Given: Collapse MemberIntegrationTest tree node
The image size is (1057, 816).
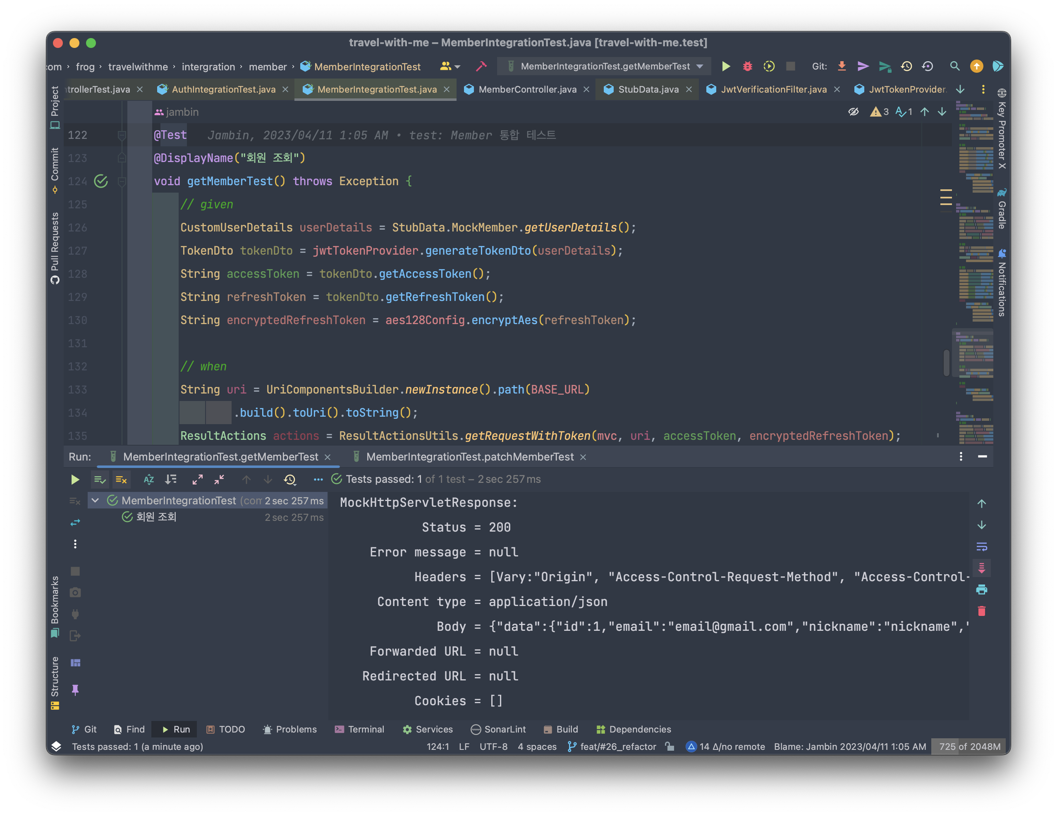Looking at the screenshot, I should tap(96, 501).
